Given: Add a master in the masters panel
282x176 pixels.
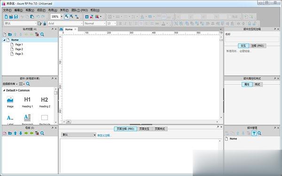Looking at the screenshot, I should click(5, 133).
